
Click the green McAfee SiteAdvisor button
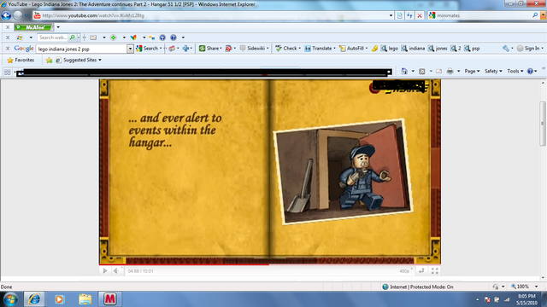pos(34,27)
